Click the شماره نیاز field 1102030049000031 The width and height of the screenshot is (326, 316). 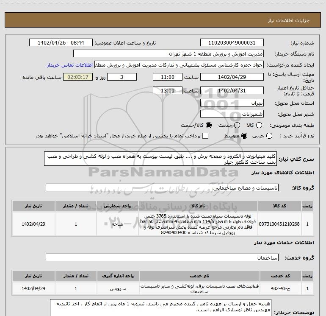(232, 43)
